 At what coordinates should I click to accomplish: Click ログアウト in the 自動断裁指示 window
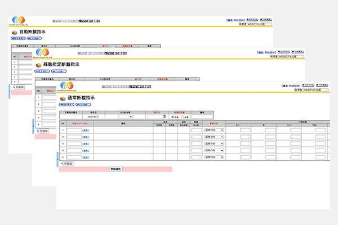pos(252,20)
